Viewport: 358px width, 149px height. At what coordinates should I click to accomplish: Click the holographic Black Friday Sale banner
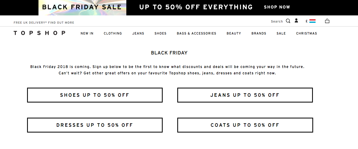(82, 7)
